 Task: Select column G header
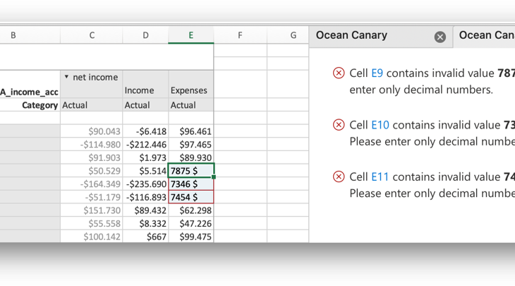tap(293, 35)
